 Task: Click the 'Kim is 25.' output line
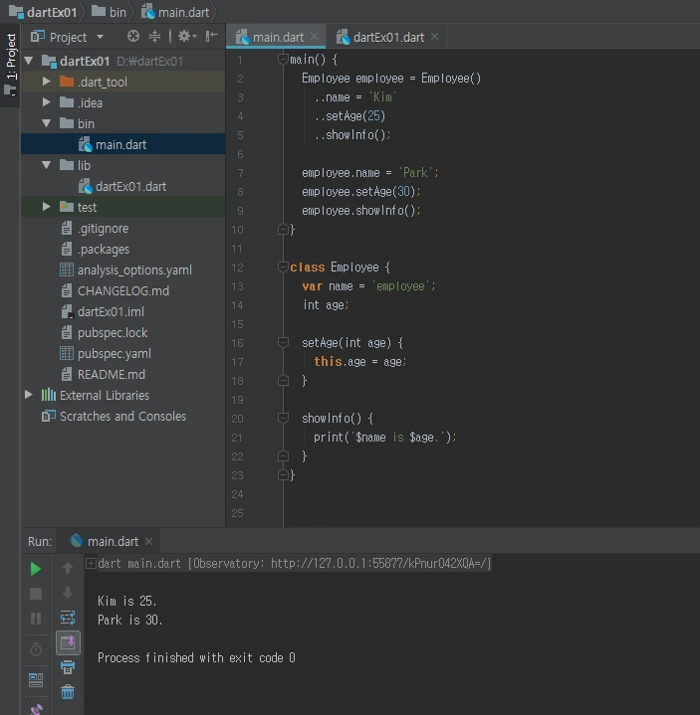126,601
